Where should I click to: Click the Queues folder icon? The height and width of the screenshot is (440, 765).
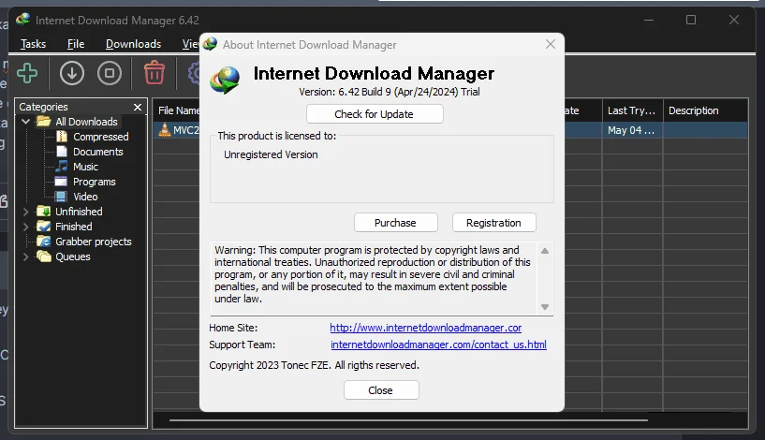click(x=44, y=257)
